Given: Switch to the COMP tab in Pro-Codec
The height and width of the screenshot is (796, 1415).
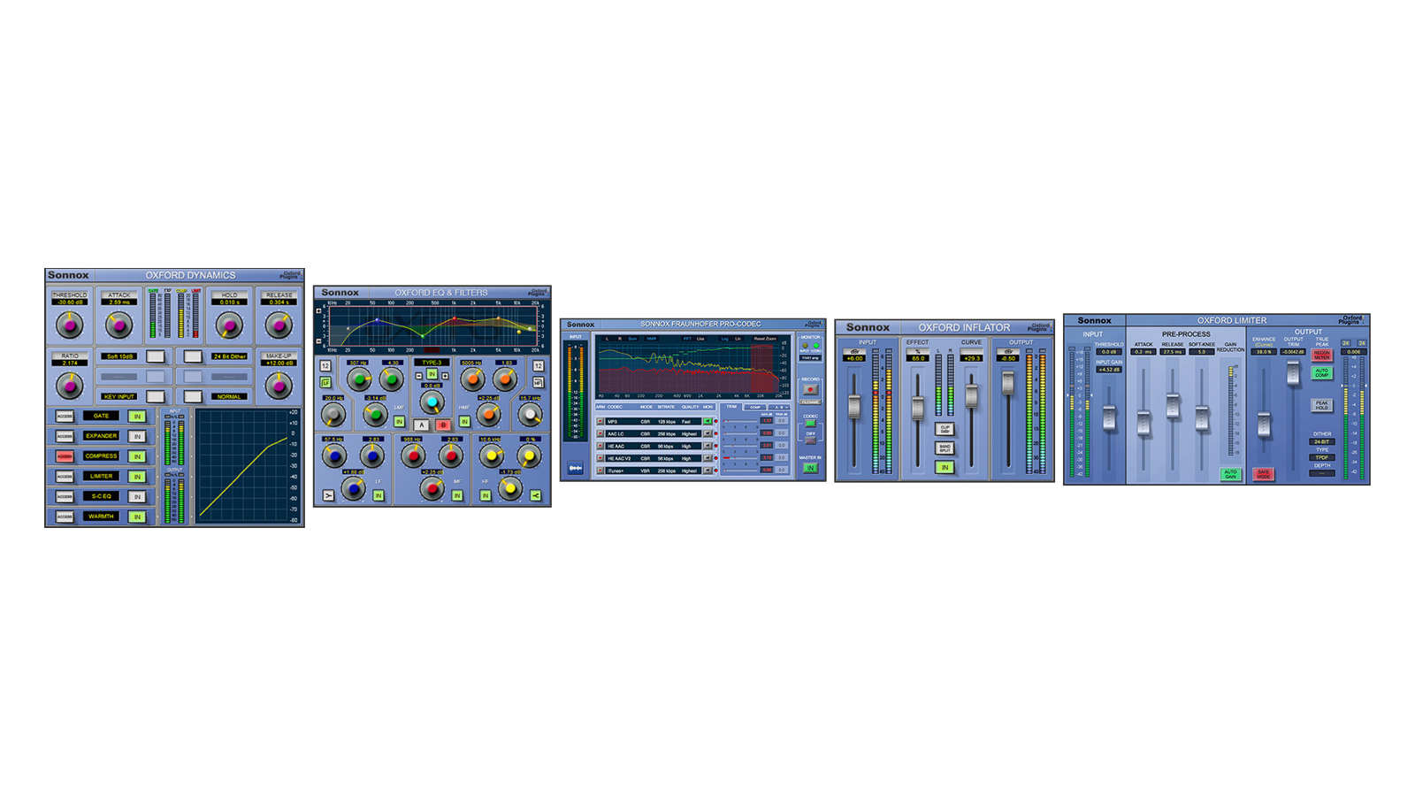Looking at the screenshot, I should 755,407.
